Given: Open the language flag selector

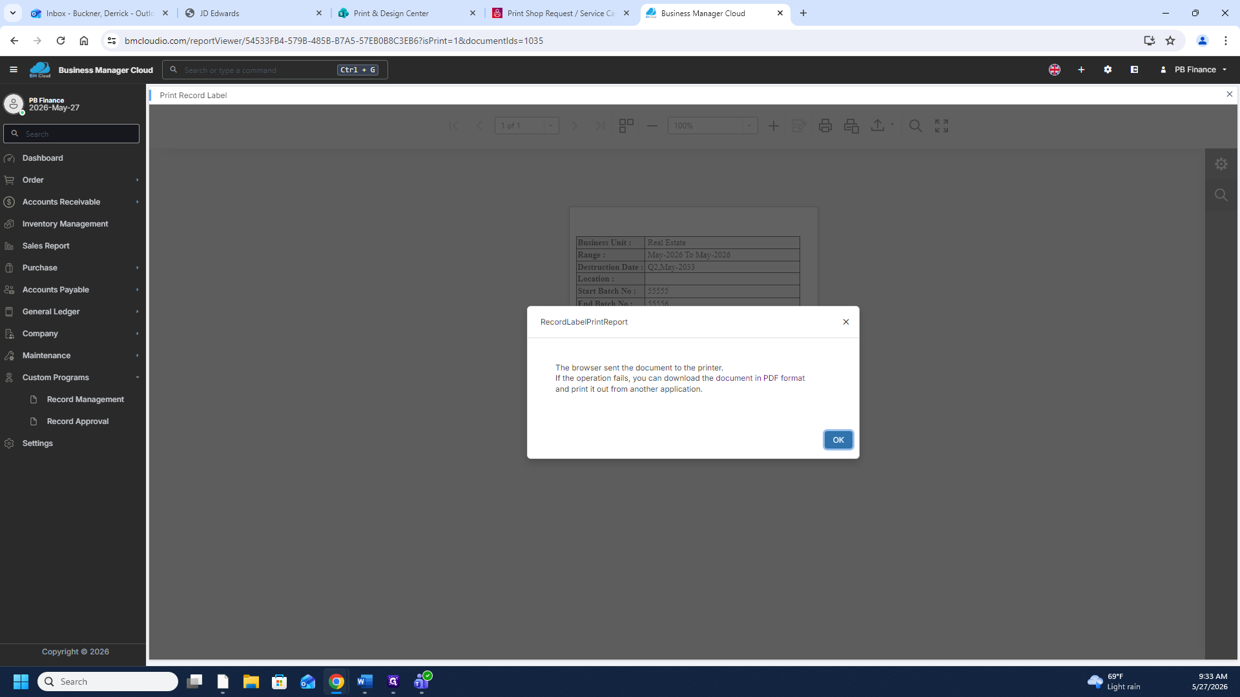Looking at the screenshot, I should [x=1055, y=70].
